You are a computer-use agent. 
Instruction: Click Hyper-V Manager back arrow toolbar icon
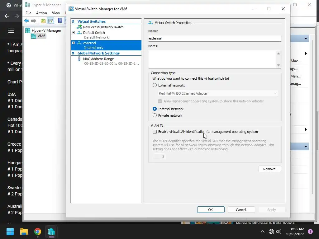(x=26, y=21)
